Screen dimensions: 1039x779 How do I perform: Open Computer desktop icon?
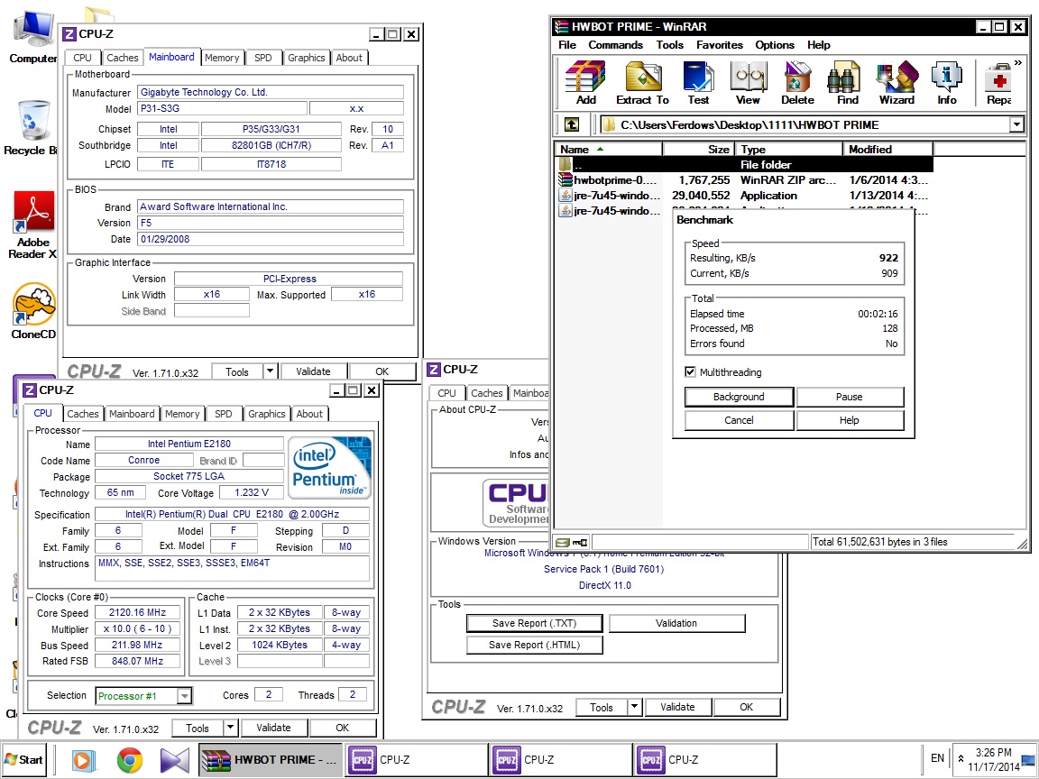click(32, 38)
